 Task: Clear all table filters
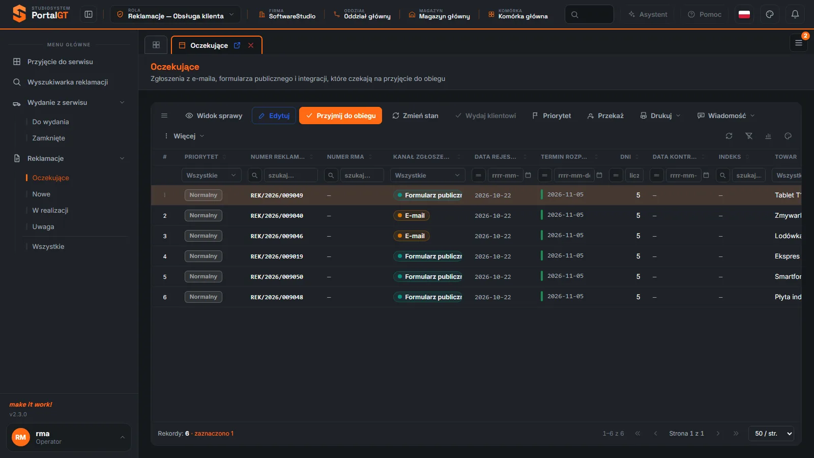click(x=749, y=136)
